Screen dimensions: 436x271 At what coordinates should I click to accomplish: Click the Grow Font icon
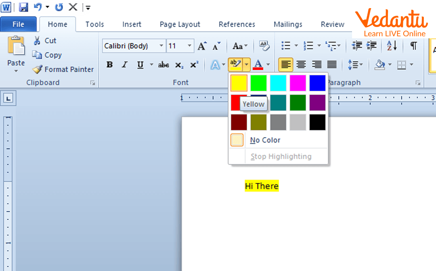tap(202, 46)
